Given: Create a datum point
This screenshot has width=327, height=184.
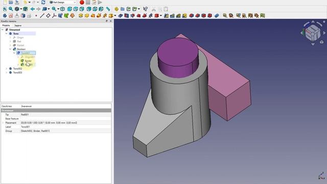Looking at the screenshot, I should (x=36, y=16).
